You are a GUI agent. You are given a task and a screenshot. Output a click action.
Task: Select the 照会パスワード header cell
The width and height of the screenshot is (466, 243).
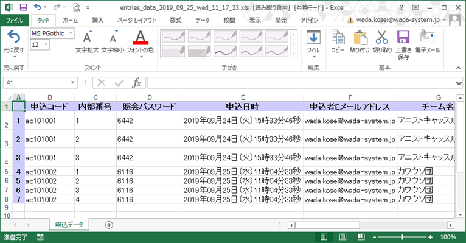[150, 107]
